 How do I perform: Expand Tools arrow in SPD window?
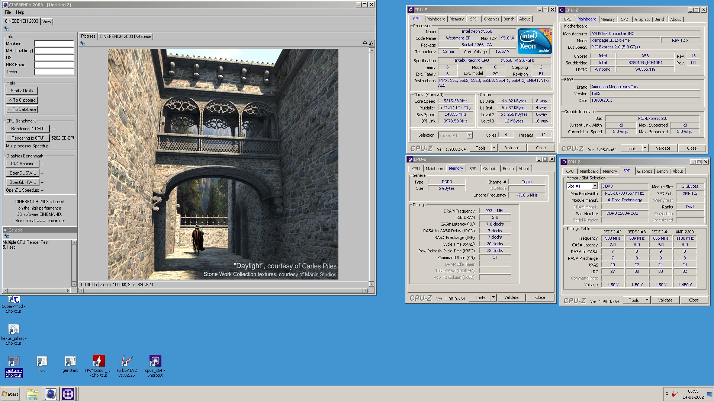(x=647, y=300)
